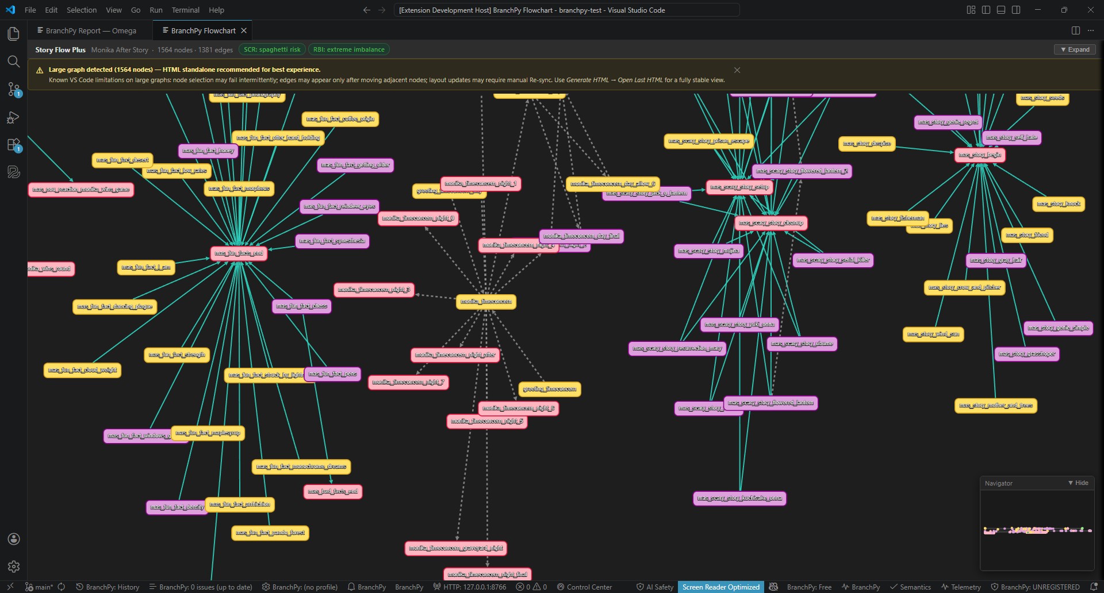
Task: Select the monika_timeconcern node in the flowchart
Action: pos(486,301)
